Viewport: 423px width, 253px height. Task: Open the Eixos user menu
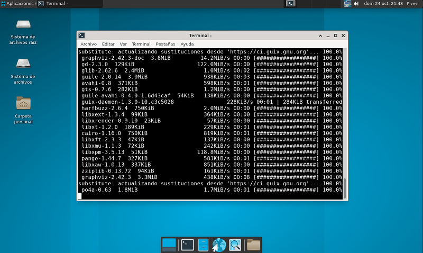click(x=412, y=3)
